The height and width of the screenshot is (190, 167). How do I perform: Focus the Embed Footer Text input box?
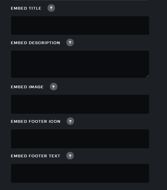80,173
